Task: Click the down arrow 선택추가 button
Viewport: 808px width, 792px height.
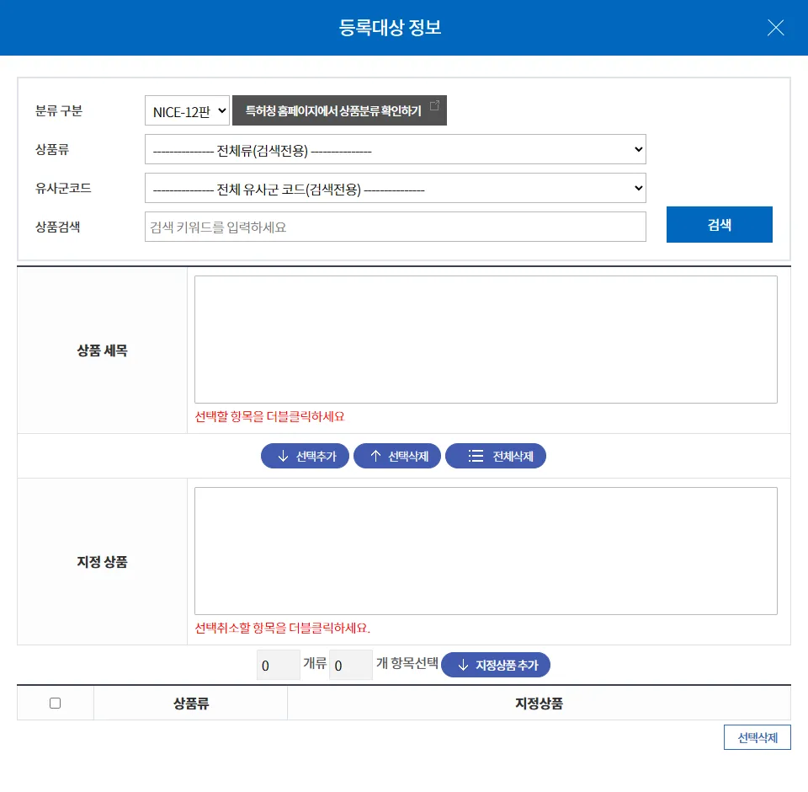Action: pos(305,456)
